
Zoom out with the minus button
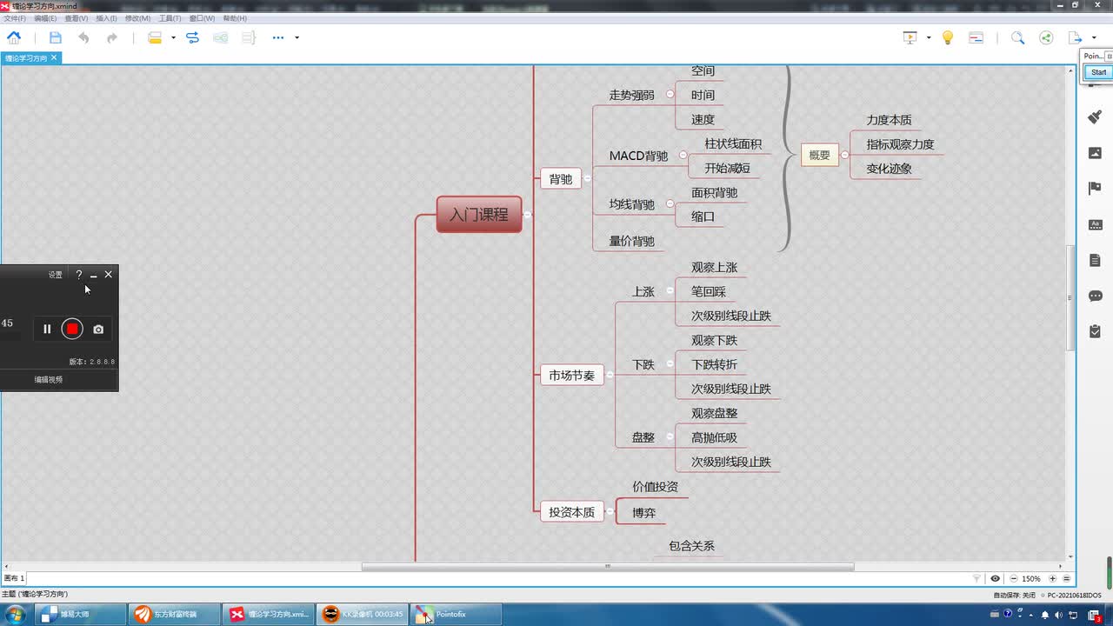click(x=1013, y=578)
